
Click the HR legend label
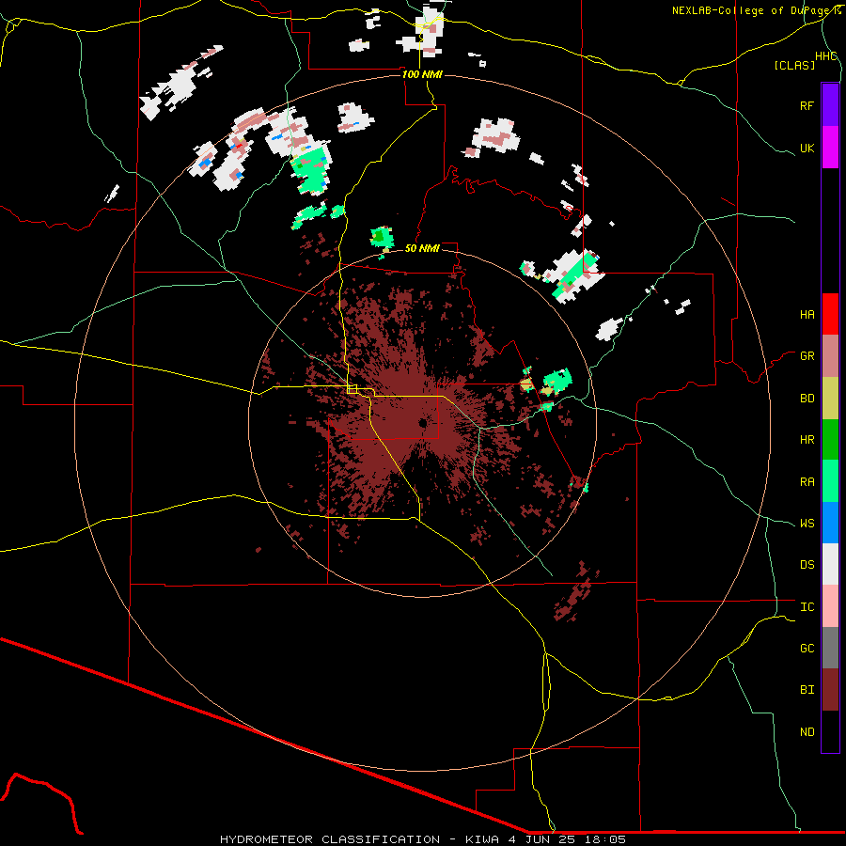[x=807, y=440]
